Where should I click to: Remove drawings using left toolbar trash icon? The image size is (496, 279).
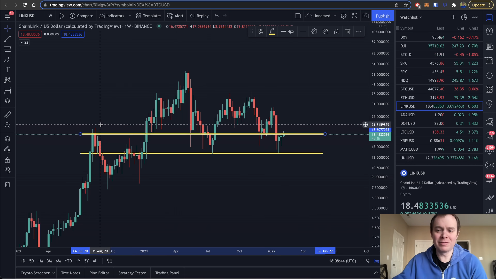coord(7,184)
